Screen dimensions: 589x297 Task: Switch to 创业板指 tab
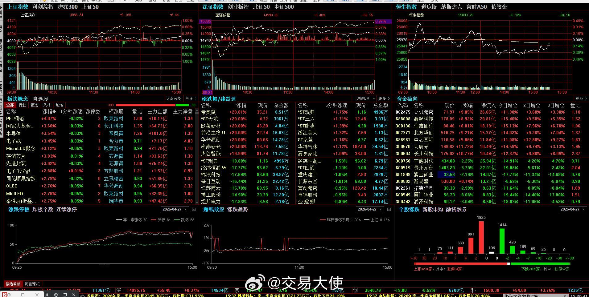[x=238, y=7]
